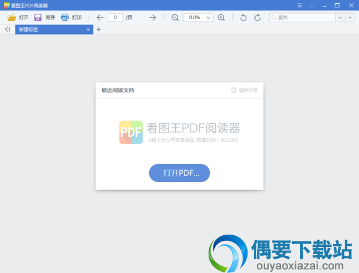Click the zoom in magnifier icon
The image size is (359, 273).
[x=221, y=17]
